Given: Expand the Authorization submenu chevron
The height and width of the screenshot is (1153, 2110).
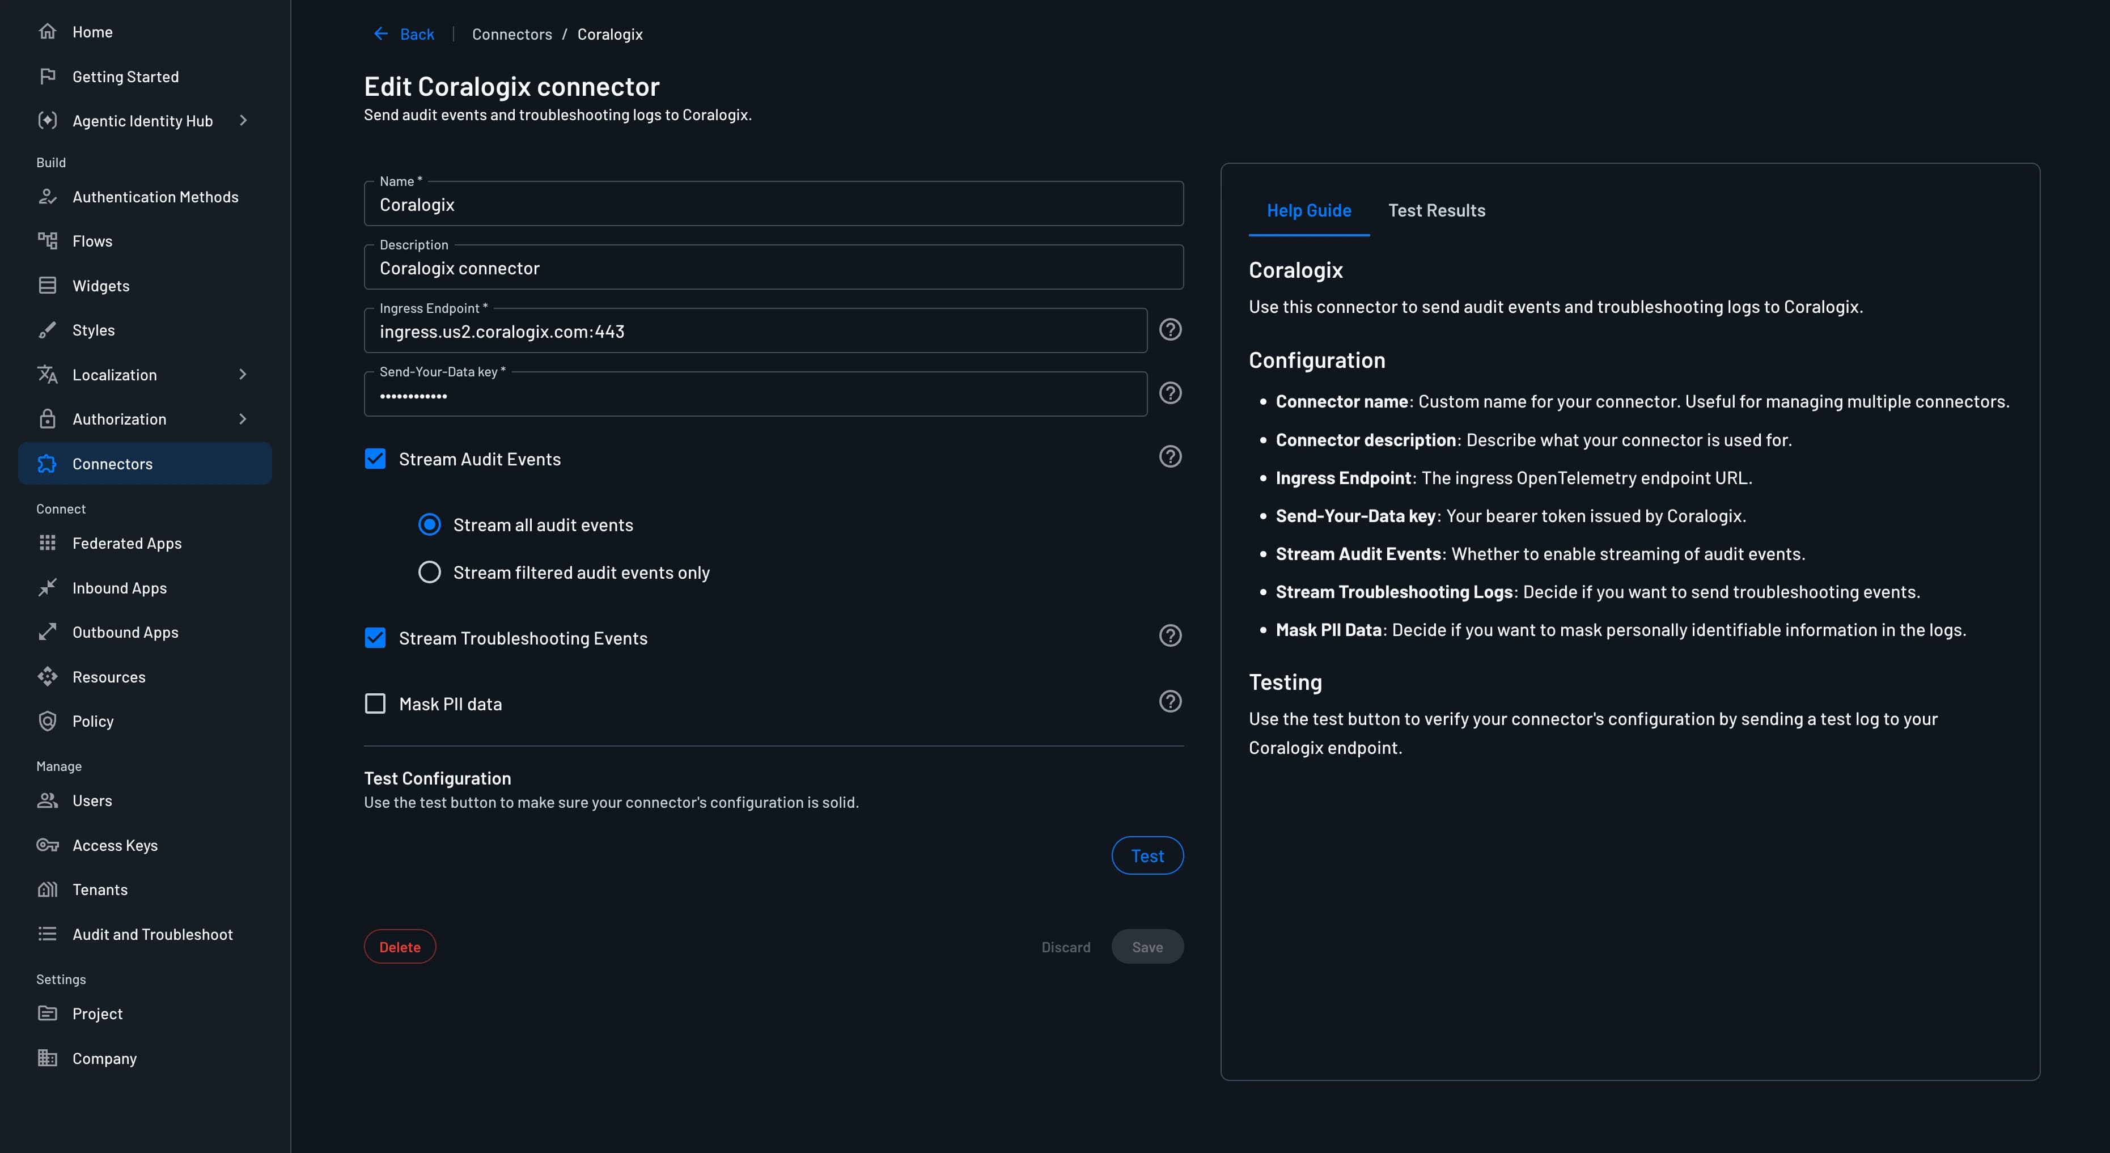Looking at the screenshot, I should 243,418.
